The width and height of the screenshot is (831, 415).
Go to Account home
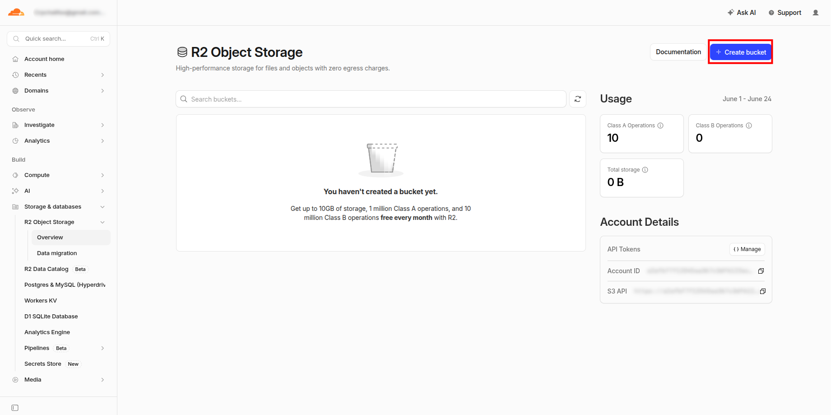pos(44,59)
